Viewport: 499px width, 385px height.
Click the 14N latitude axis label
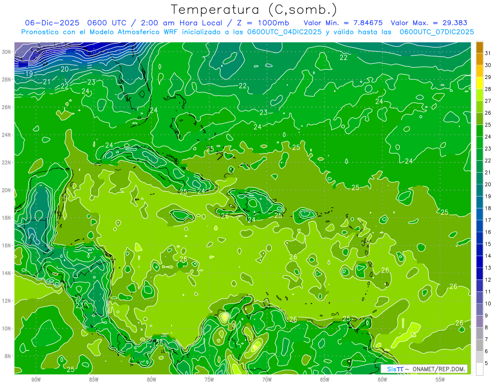[6, 273]
